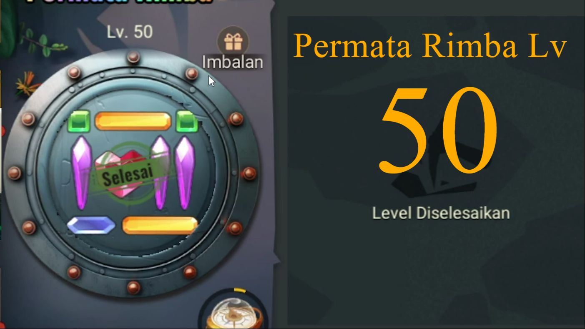Select the blue hexagonal gem
This screenshot has height=329, width=585.
pos(91,225)
